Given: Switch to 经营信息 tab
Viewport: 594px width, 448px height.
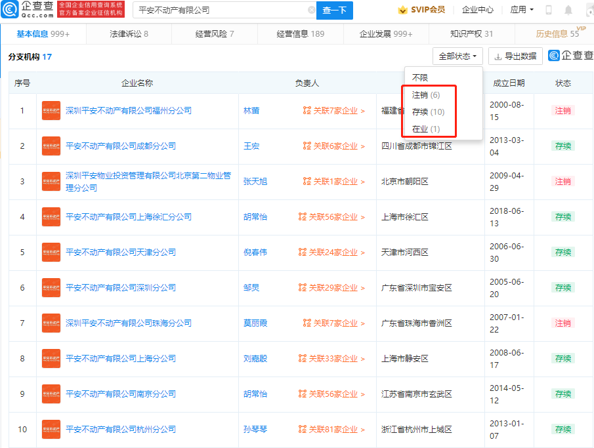Looking at the screenshot, I should click(301, 34).
